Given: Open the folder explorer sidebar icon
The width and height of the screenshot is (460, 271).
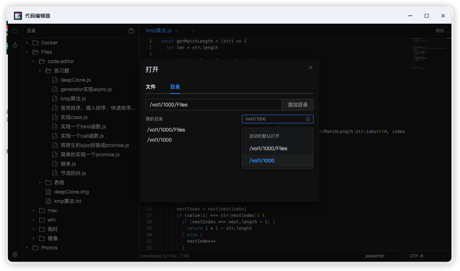Looking at the screenshot, I should pos(15,31).
